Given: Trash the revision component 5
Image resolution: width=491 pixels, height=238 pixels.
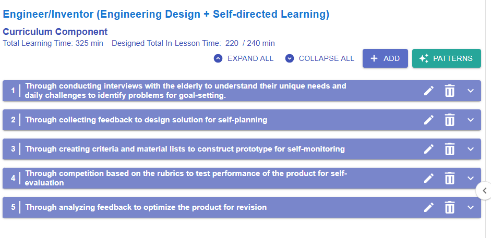Looking at the screenshot, I should 450,208.
